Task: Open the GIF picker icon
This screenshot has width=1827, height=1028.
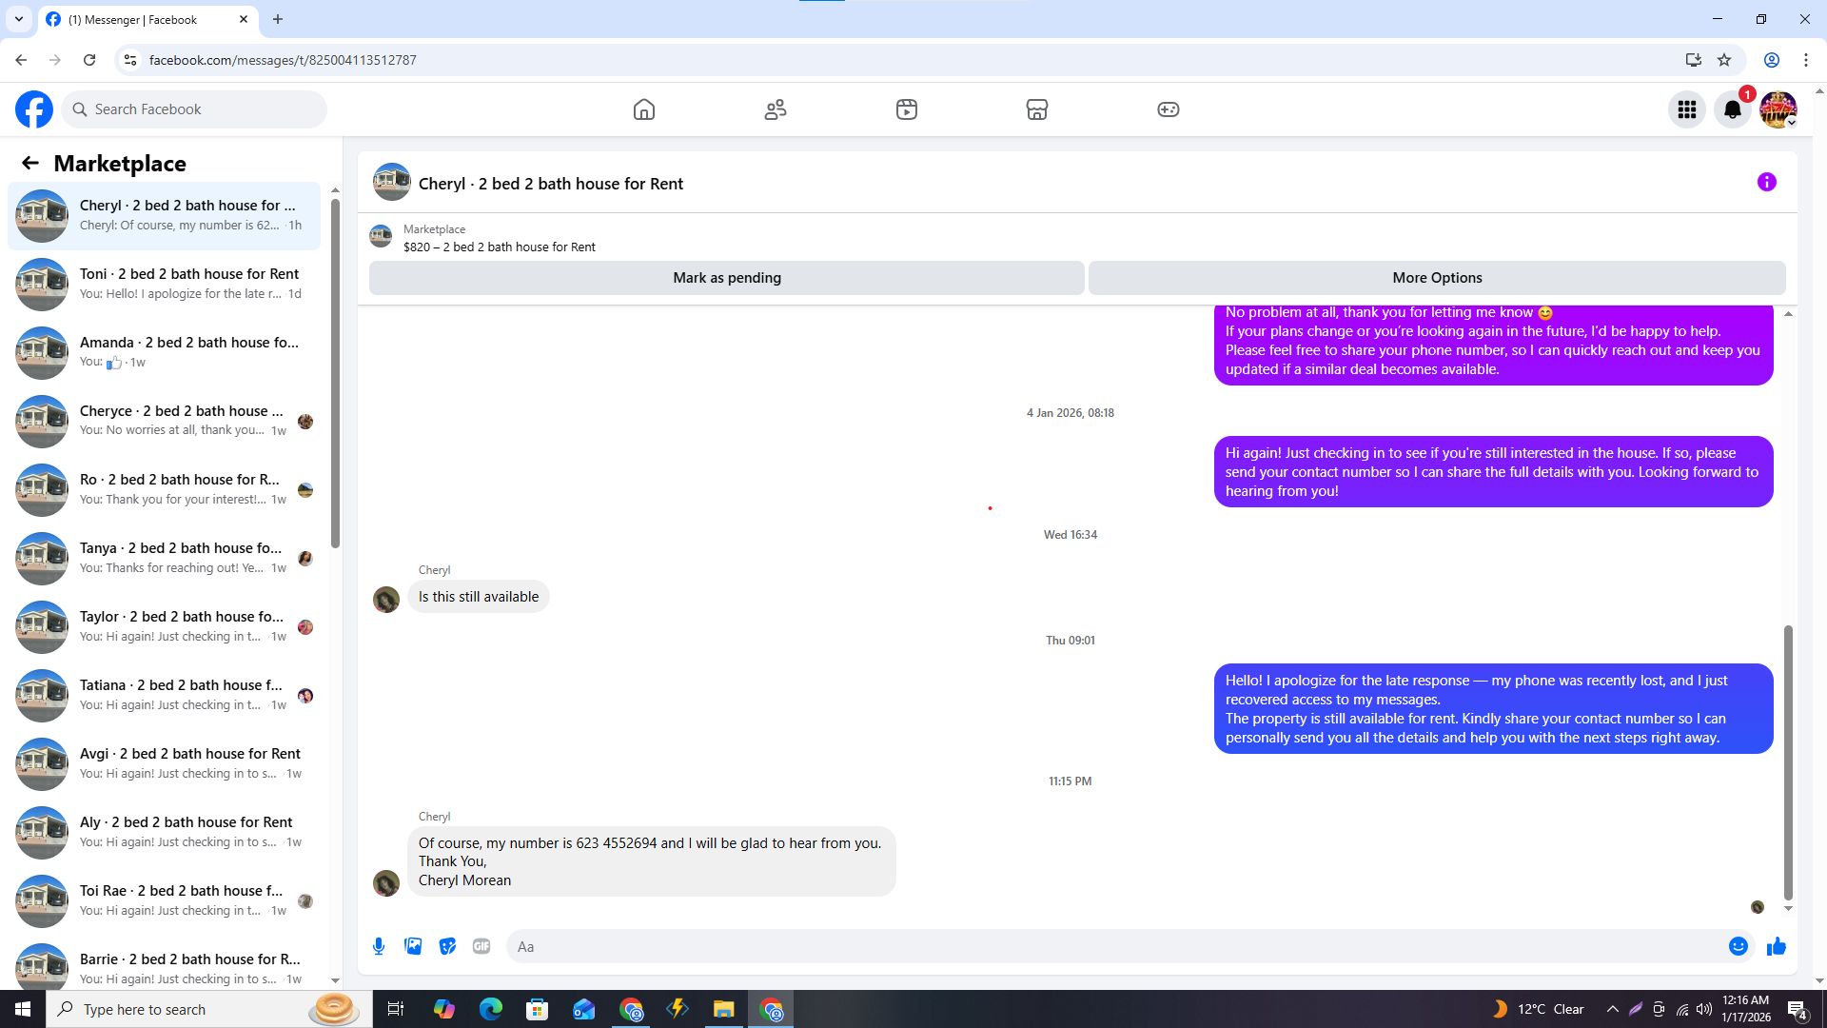Action: click(x=481, y=946)
